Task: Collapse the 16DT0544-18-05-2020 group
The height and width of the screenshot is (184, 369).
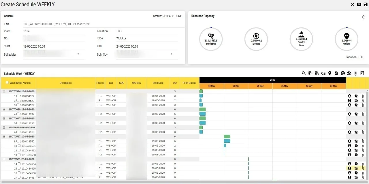Action: 4,91
